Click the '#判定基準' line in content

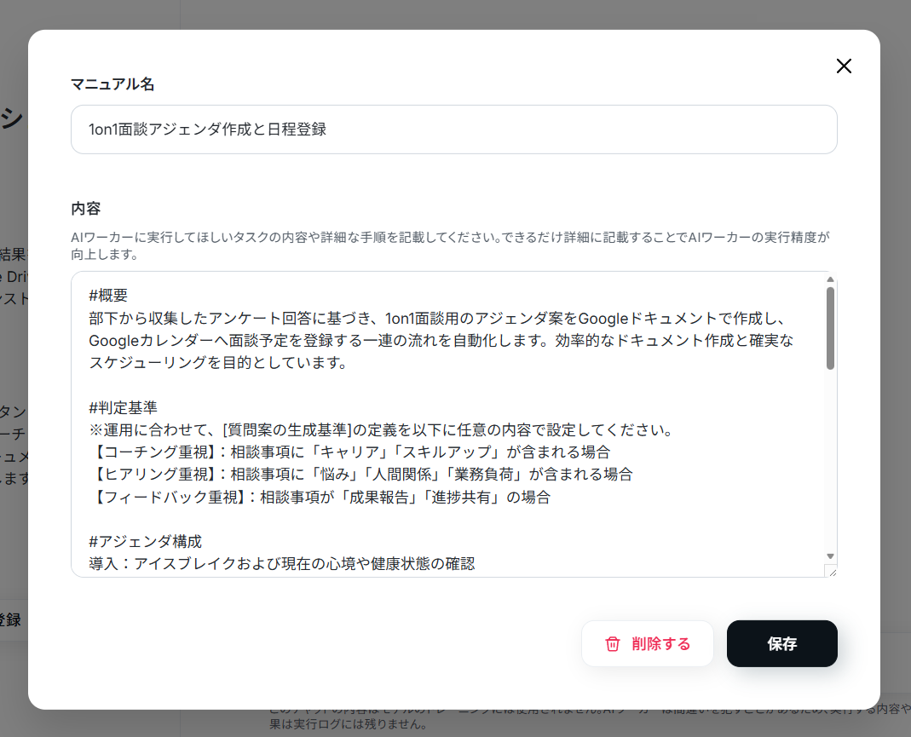(x=124, y=408)
